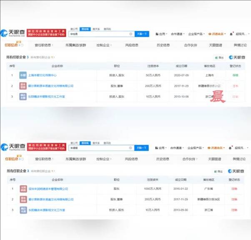Expand the 应用 dropdown in the upper header
Screen dimensions: 251x240
click(x=161, y=34)
